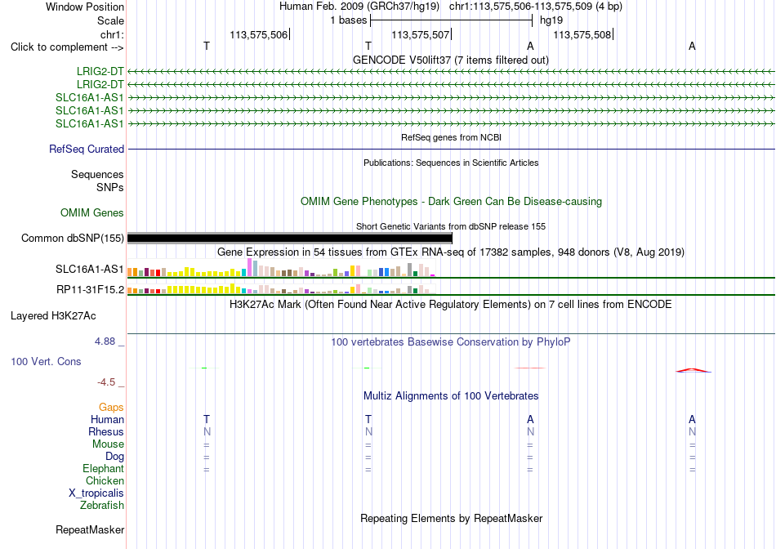Click the RefSeq Curated blue intron line
Viewport: 776px width, 549px height.
451,149
